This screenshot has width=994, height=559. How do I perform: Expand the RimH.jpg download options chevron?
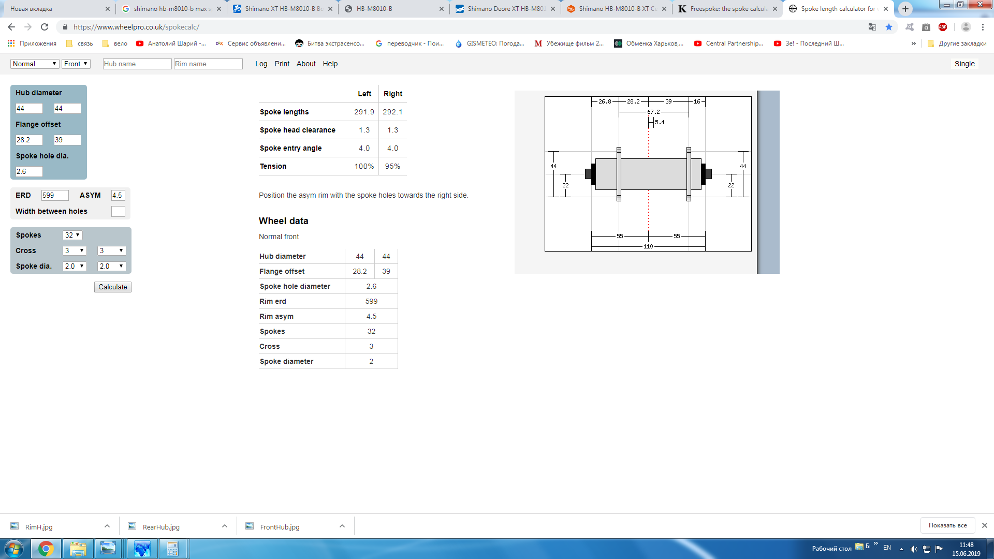click(x=107, y=526)
